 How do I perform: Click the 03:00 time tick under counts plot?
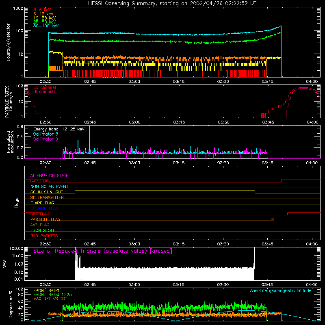click(x=134, y=82)
